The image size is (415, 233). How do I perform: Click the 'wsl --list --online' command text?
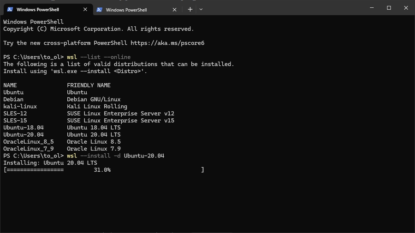99,57
